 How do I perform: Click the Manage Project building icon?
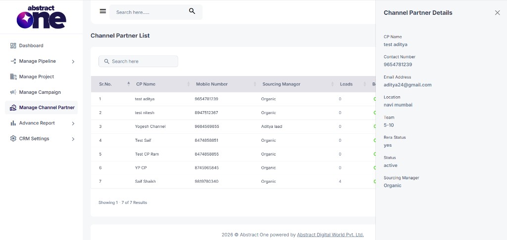pos(13,77)
